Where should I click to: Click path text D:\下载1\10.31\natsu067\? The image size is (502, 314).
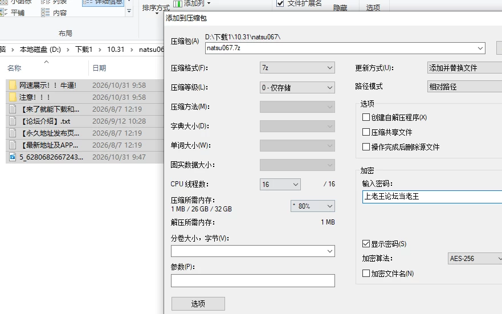(x=243, y=37)
